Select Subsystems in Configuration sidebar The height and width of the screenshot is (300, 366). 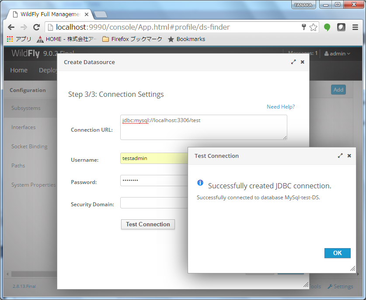[x=30, y=108]
